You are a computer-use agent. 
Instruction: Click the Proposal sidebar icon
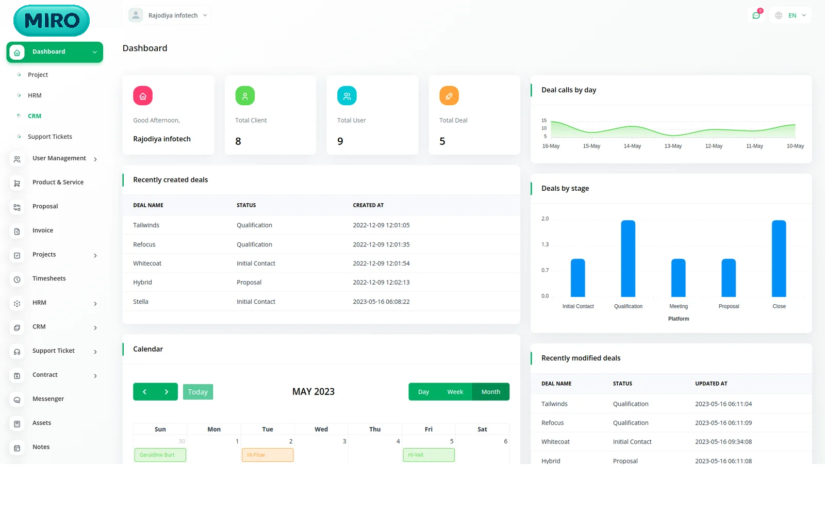point(17,207)
